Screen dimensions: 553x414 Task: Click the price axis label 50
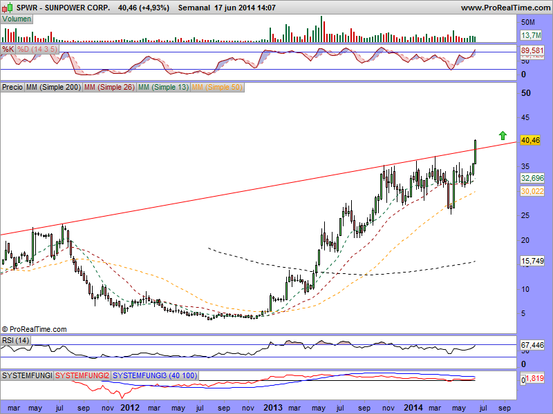click(526, 93)
